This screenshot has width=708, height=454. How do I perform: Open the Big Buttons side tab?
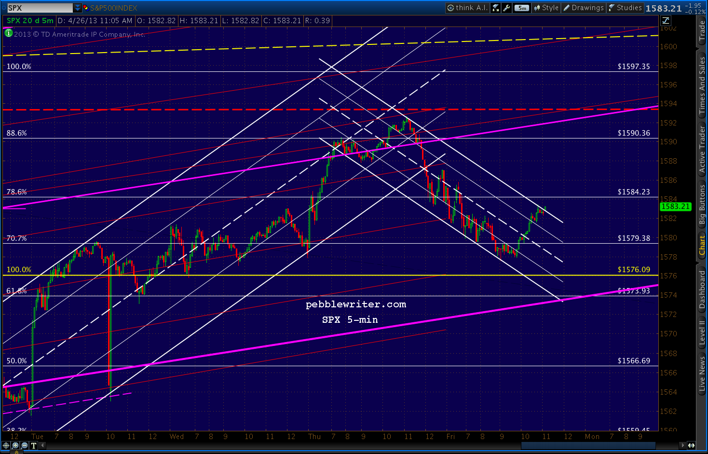[702, 205]
